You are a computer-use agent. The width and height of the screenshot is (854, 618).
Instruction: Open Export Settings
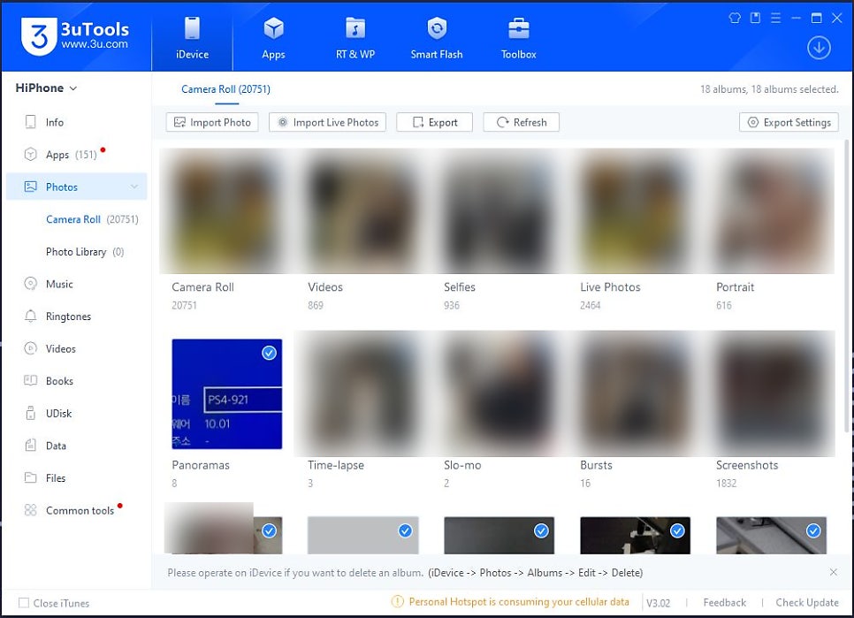[789, 122]
